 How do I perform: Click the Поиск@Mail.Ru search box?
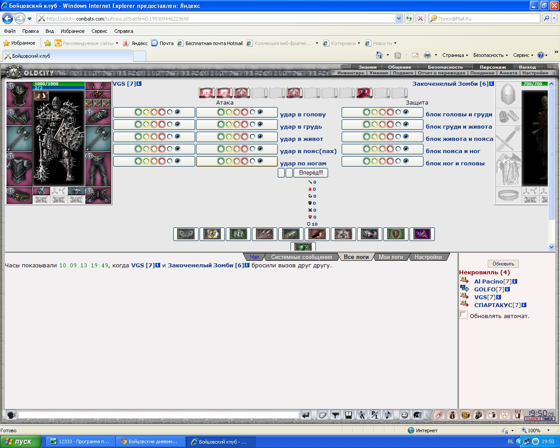(484, 18)
